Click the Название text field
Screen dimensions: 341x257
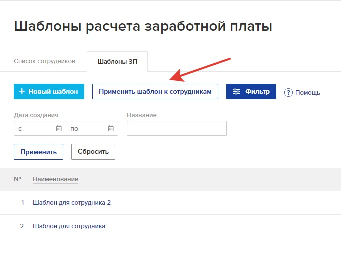click(x=177, y=128)
